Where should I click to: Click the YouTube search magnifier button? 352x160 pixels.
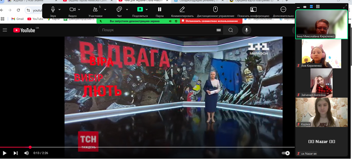[231, 30]
